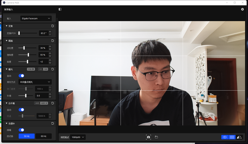Screen dimensions: 248x144
Task: Toggle the grid overlay icon
Action: [x=232, y=137]
